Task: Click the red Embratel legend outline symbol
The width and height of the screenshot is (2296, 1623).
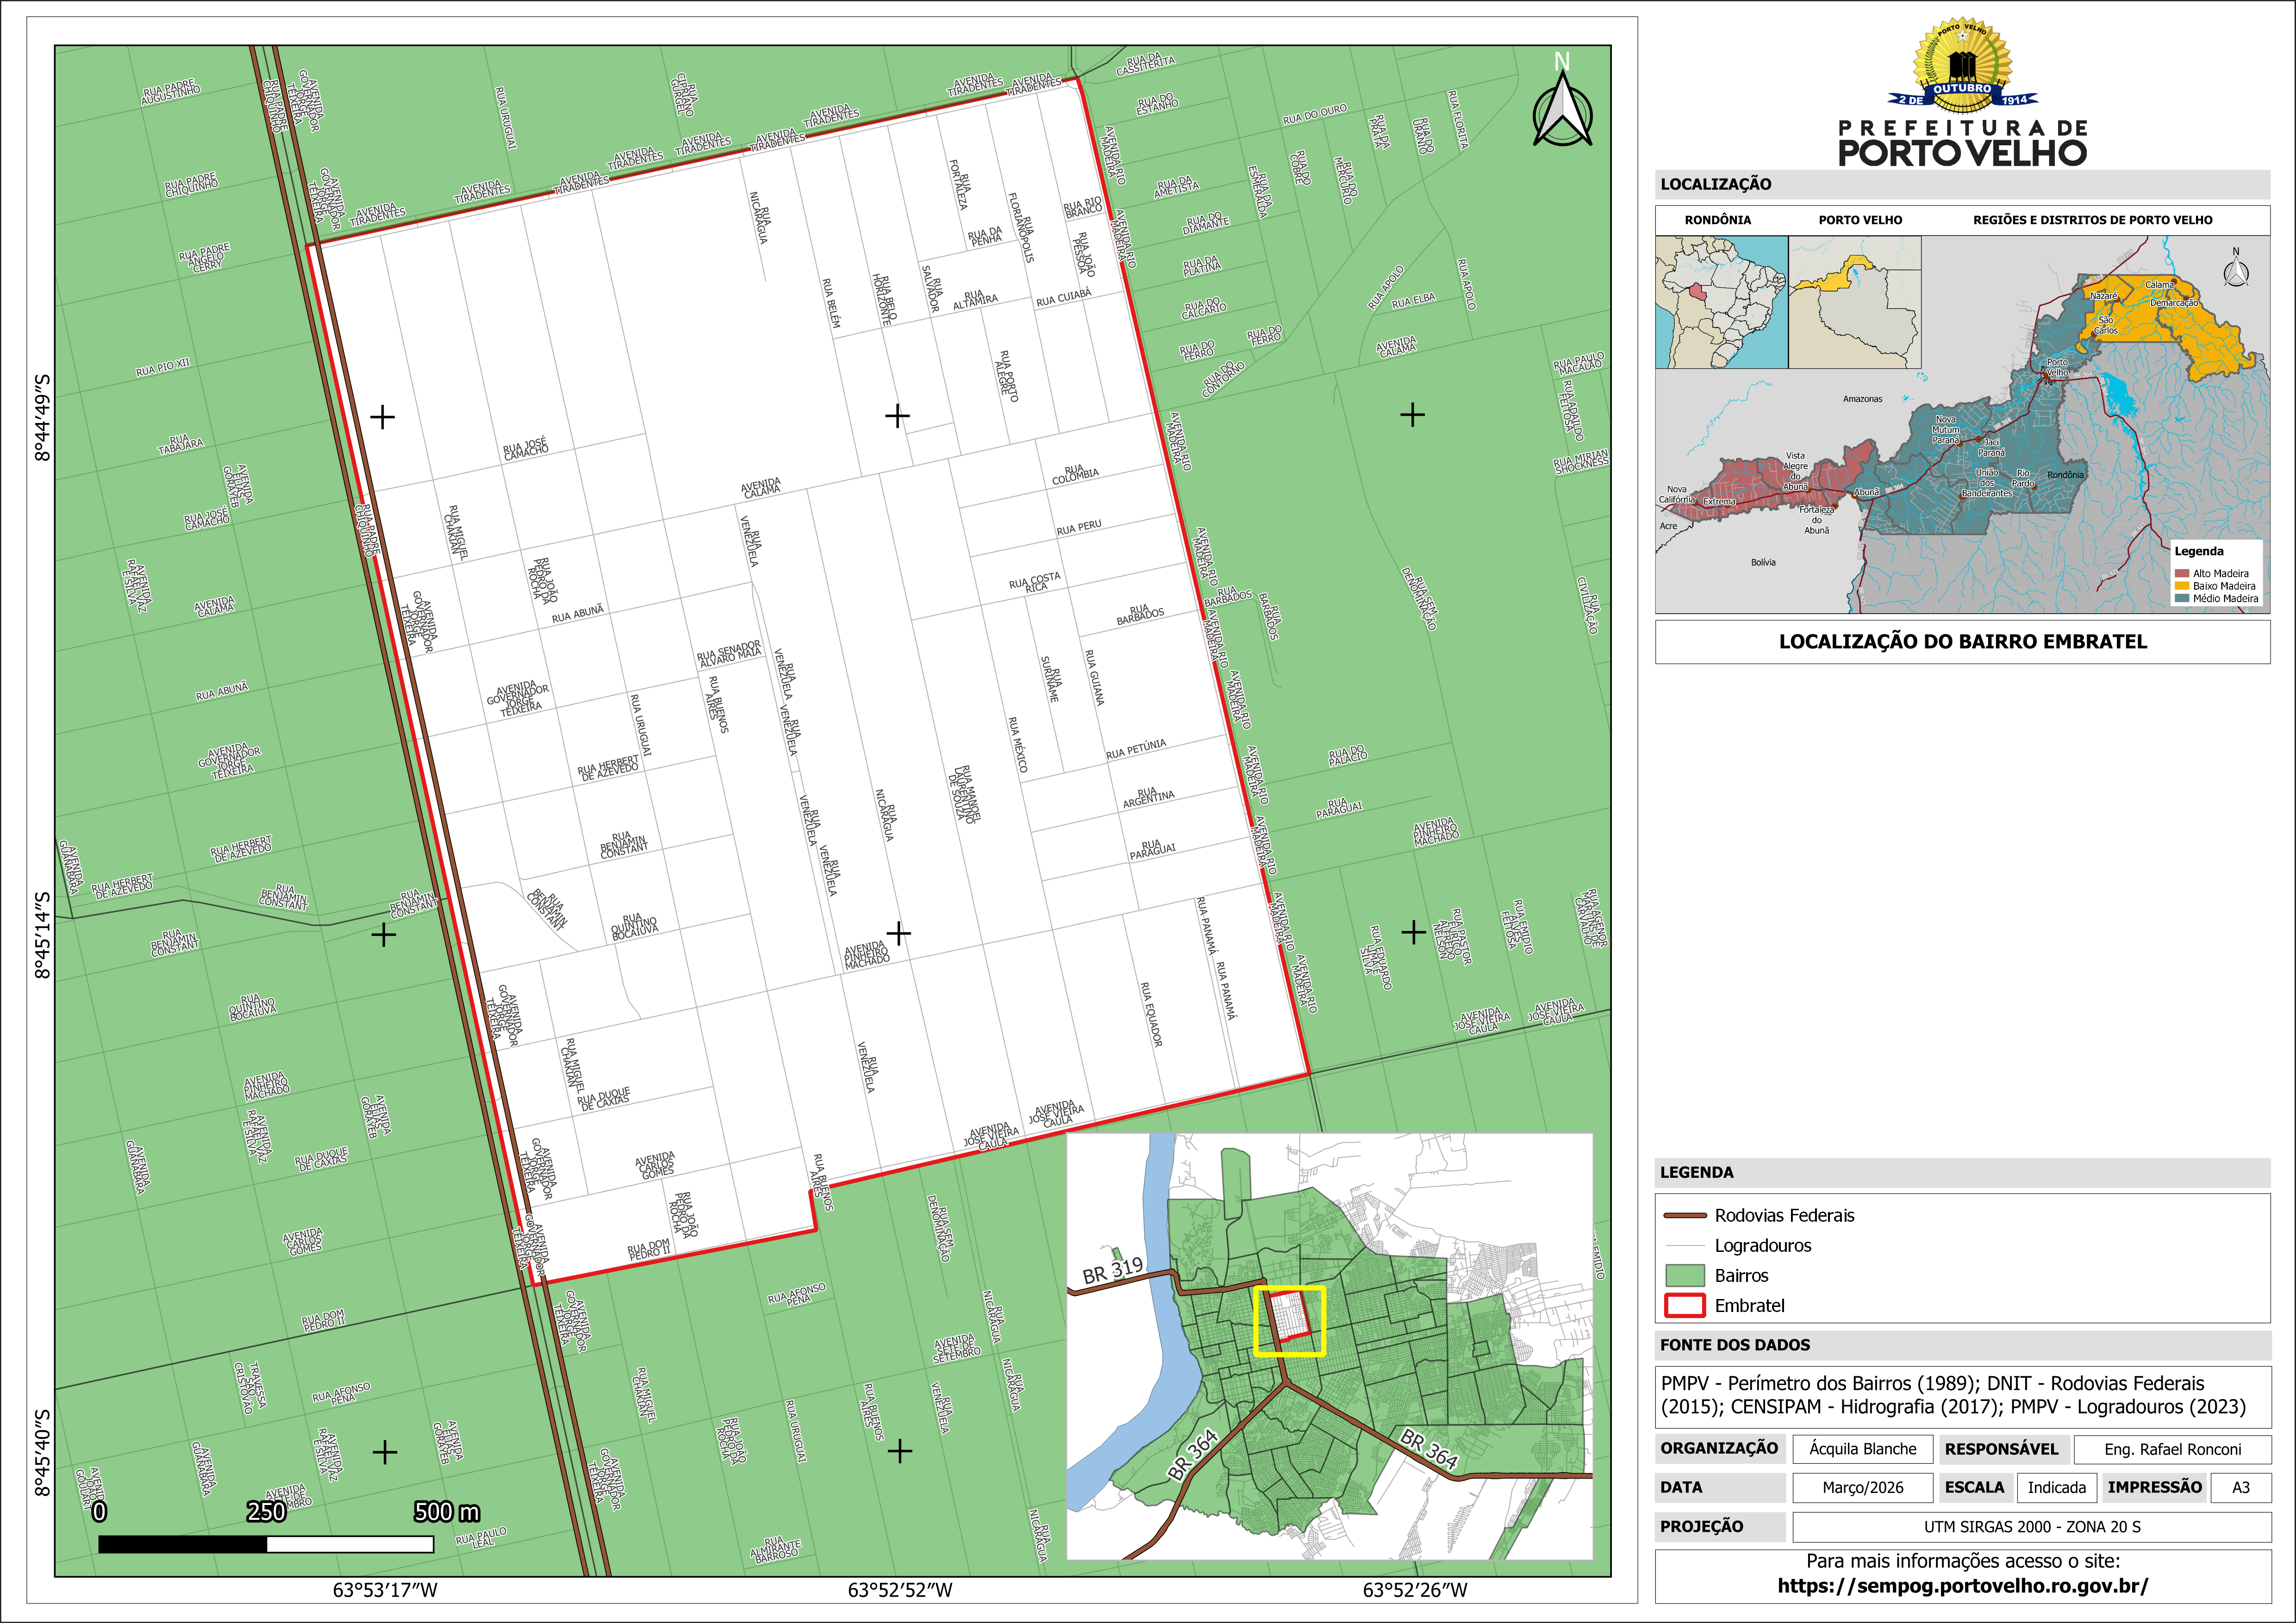Action: (x=1685, y=1305)
